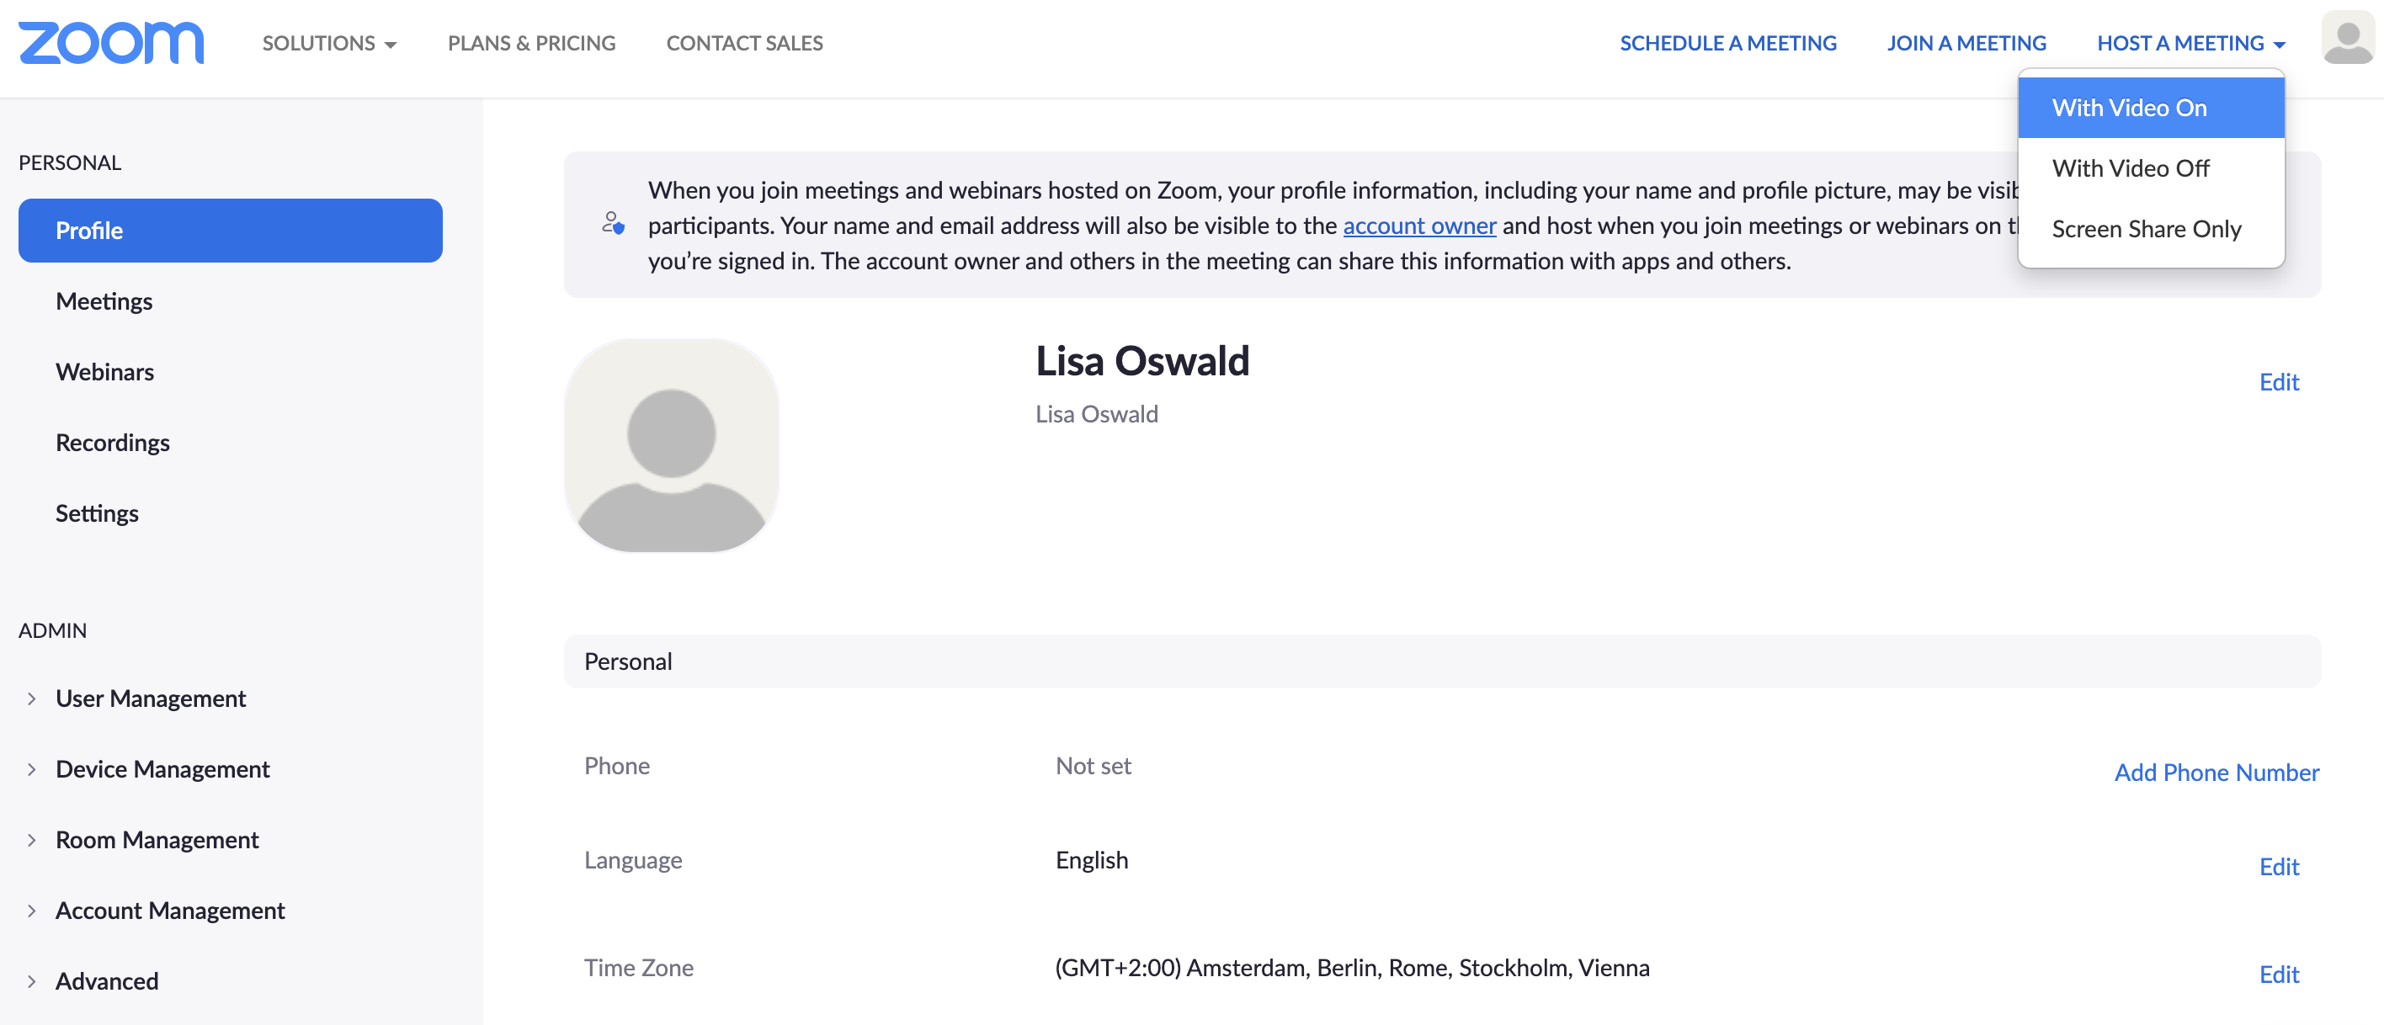
Task: Click the Zoom logo
Action: 111,43
